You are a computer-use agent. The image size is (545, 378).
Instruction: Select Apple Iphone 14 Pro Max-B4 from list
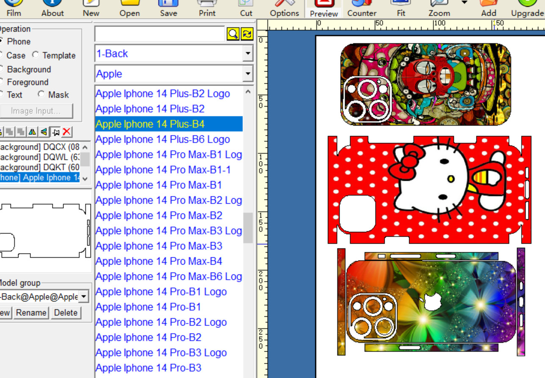159,261
